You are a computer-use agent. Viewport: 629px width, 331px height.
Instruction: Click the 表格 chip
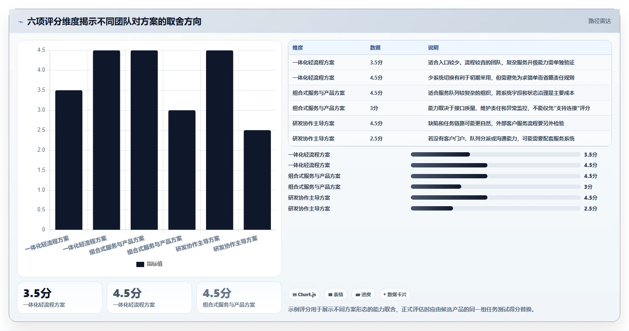coord(335,294)
